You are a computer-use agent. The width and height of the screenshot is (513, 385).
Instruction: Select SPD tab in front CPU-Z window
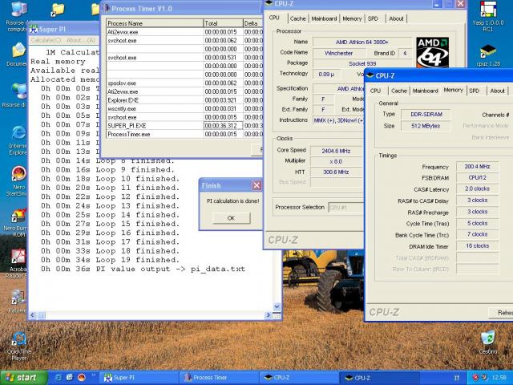tap(474, 91)
